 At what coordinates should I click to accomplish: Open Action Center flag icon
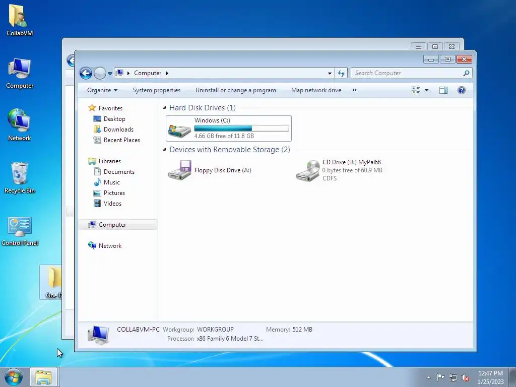tap(440, 377)
